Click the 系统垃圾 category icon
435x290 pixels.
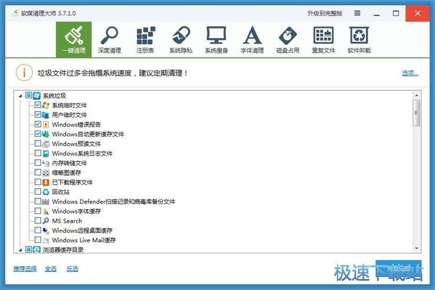[37, 96]
